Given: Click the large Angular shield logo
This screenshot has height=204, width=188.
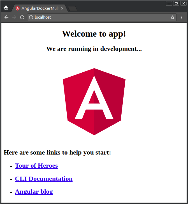Looking at the screenshot, I should coord(94,102).
